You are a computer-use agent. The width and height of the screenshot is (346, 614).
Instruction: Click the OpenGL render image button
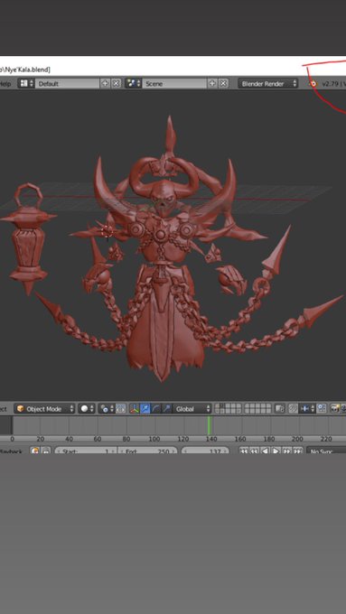click(335, 409)
